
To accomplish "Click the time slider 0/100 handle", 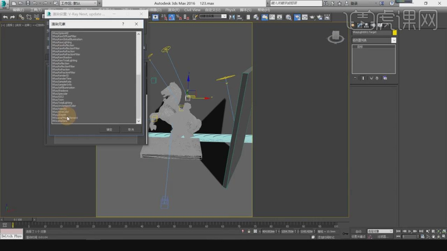I will pos(18,220).
